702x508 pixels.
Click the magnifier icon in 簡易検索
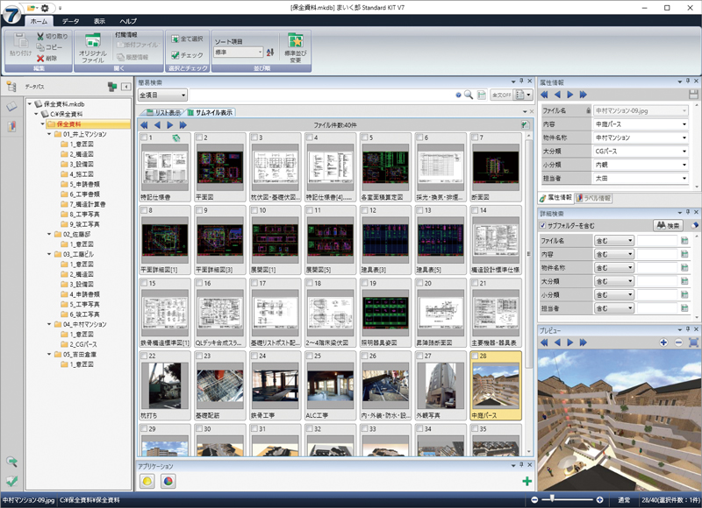[469, 95]
